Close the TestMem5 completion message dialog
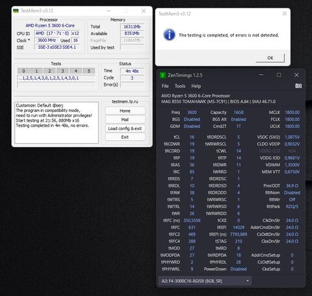Viewport: 312px width, 296px height. pyautogui.click(x=285, y=14)
